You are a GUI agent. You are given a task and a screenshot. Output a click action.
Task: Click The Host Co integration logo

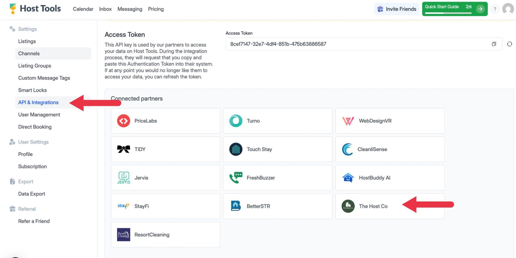[x=348, y=206]
